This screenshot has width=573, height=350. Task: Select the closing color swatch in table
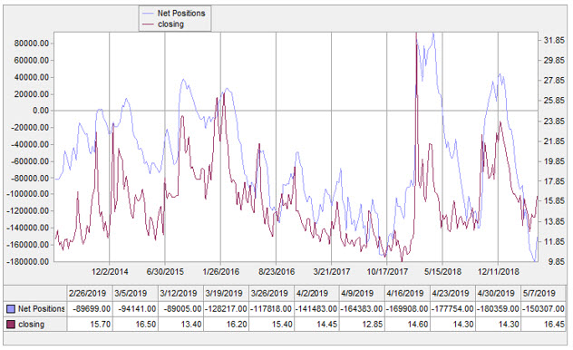tap(11, 325)
